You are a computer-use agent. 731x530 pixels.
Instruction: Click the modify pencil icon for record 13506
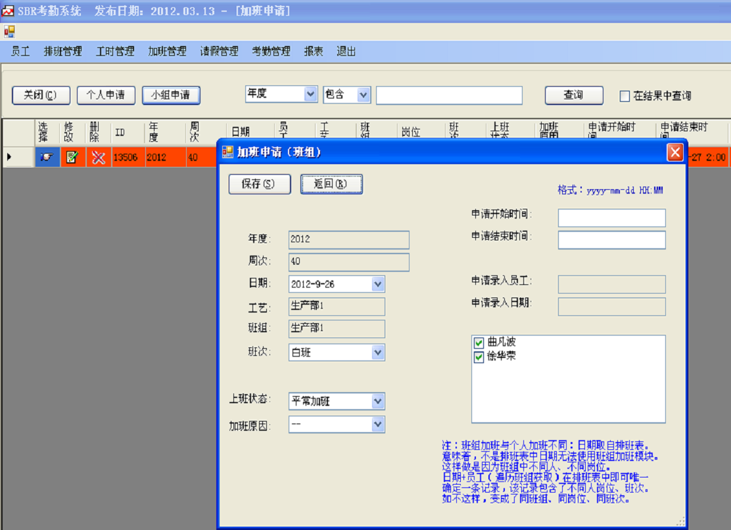(x=72, y=157)
